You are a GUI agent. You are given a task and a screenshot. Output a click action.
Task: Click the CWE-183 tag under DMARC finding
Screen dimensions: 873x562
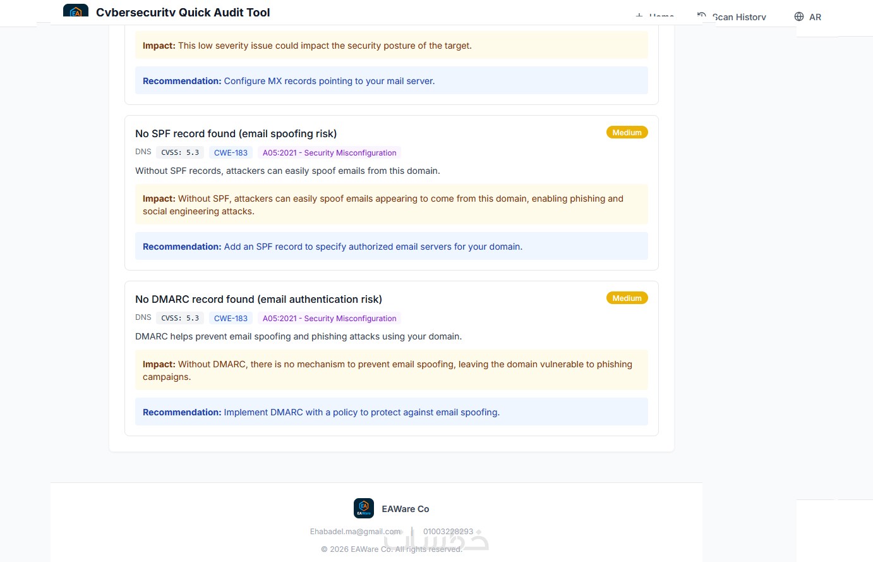point(231,319)
